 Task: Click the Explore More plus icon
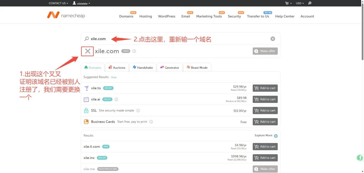click(x=276, y=136)
